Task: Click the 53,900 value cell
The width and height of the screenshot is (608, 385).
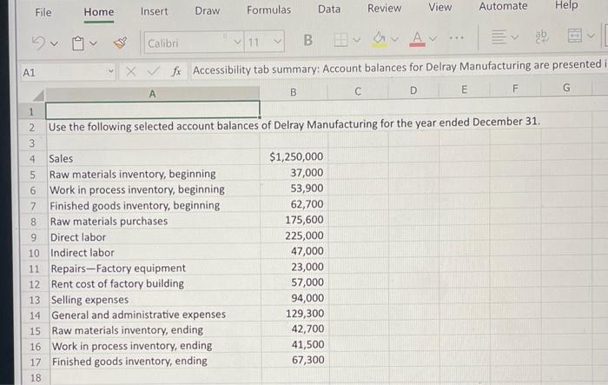Action: pos(295,189)
